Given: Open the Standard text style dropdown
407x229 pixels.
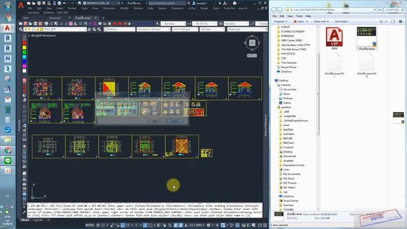Looking at the screenshot, I should pyautogui.click(x=173, y=24).
